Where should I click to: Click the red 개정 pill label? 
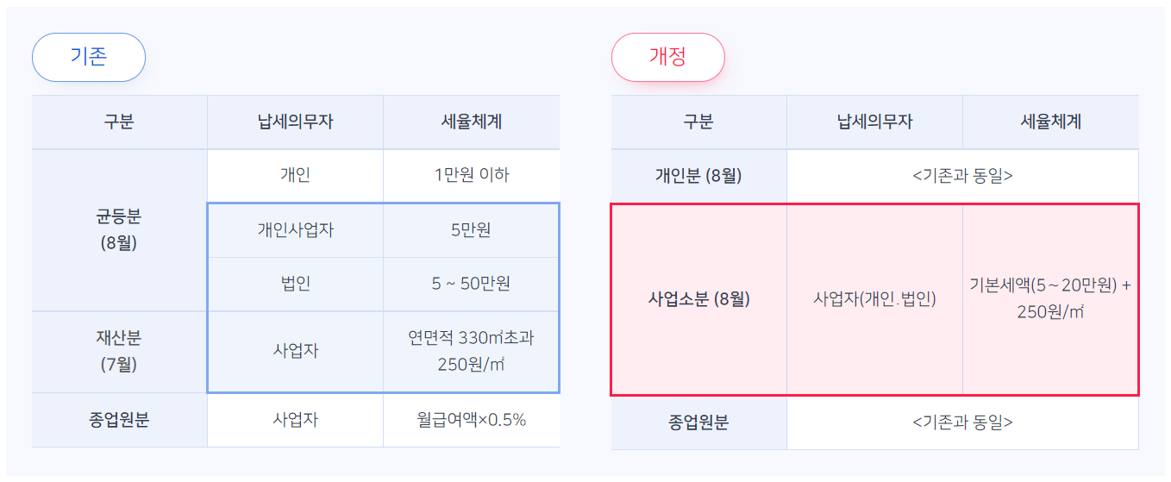[x=667, y=57]
